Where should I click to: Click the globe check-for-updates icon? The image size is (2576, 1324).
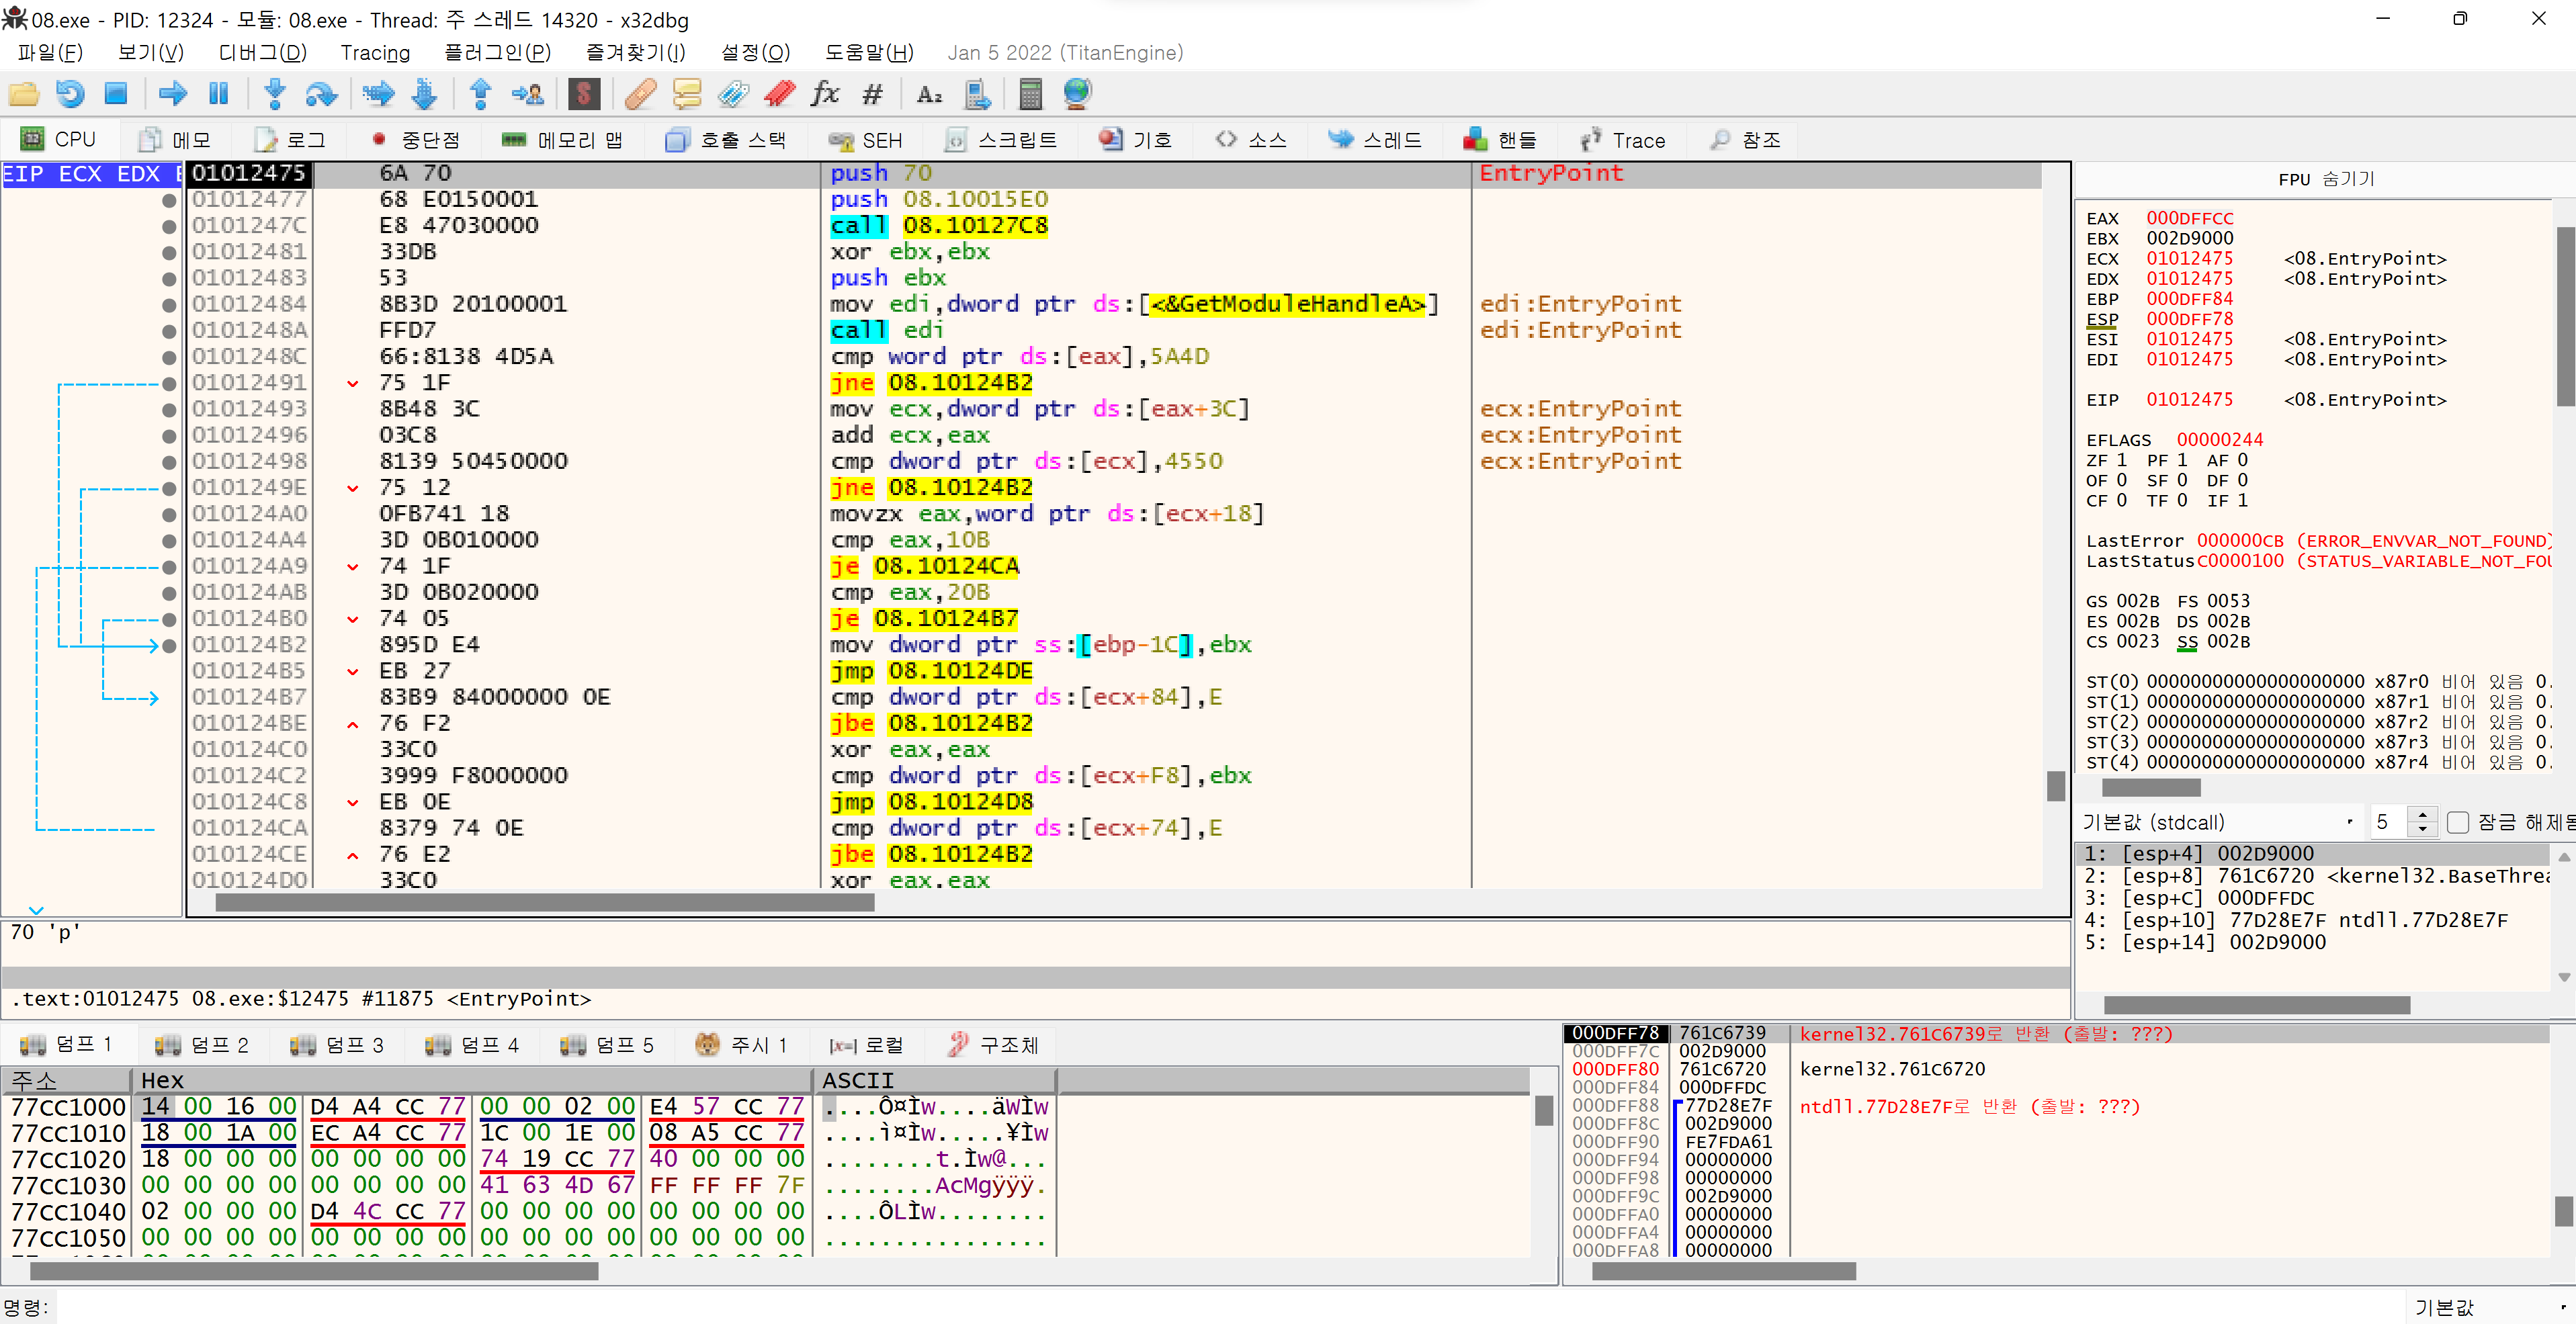(x=1077, y=94)
